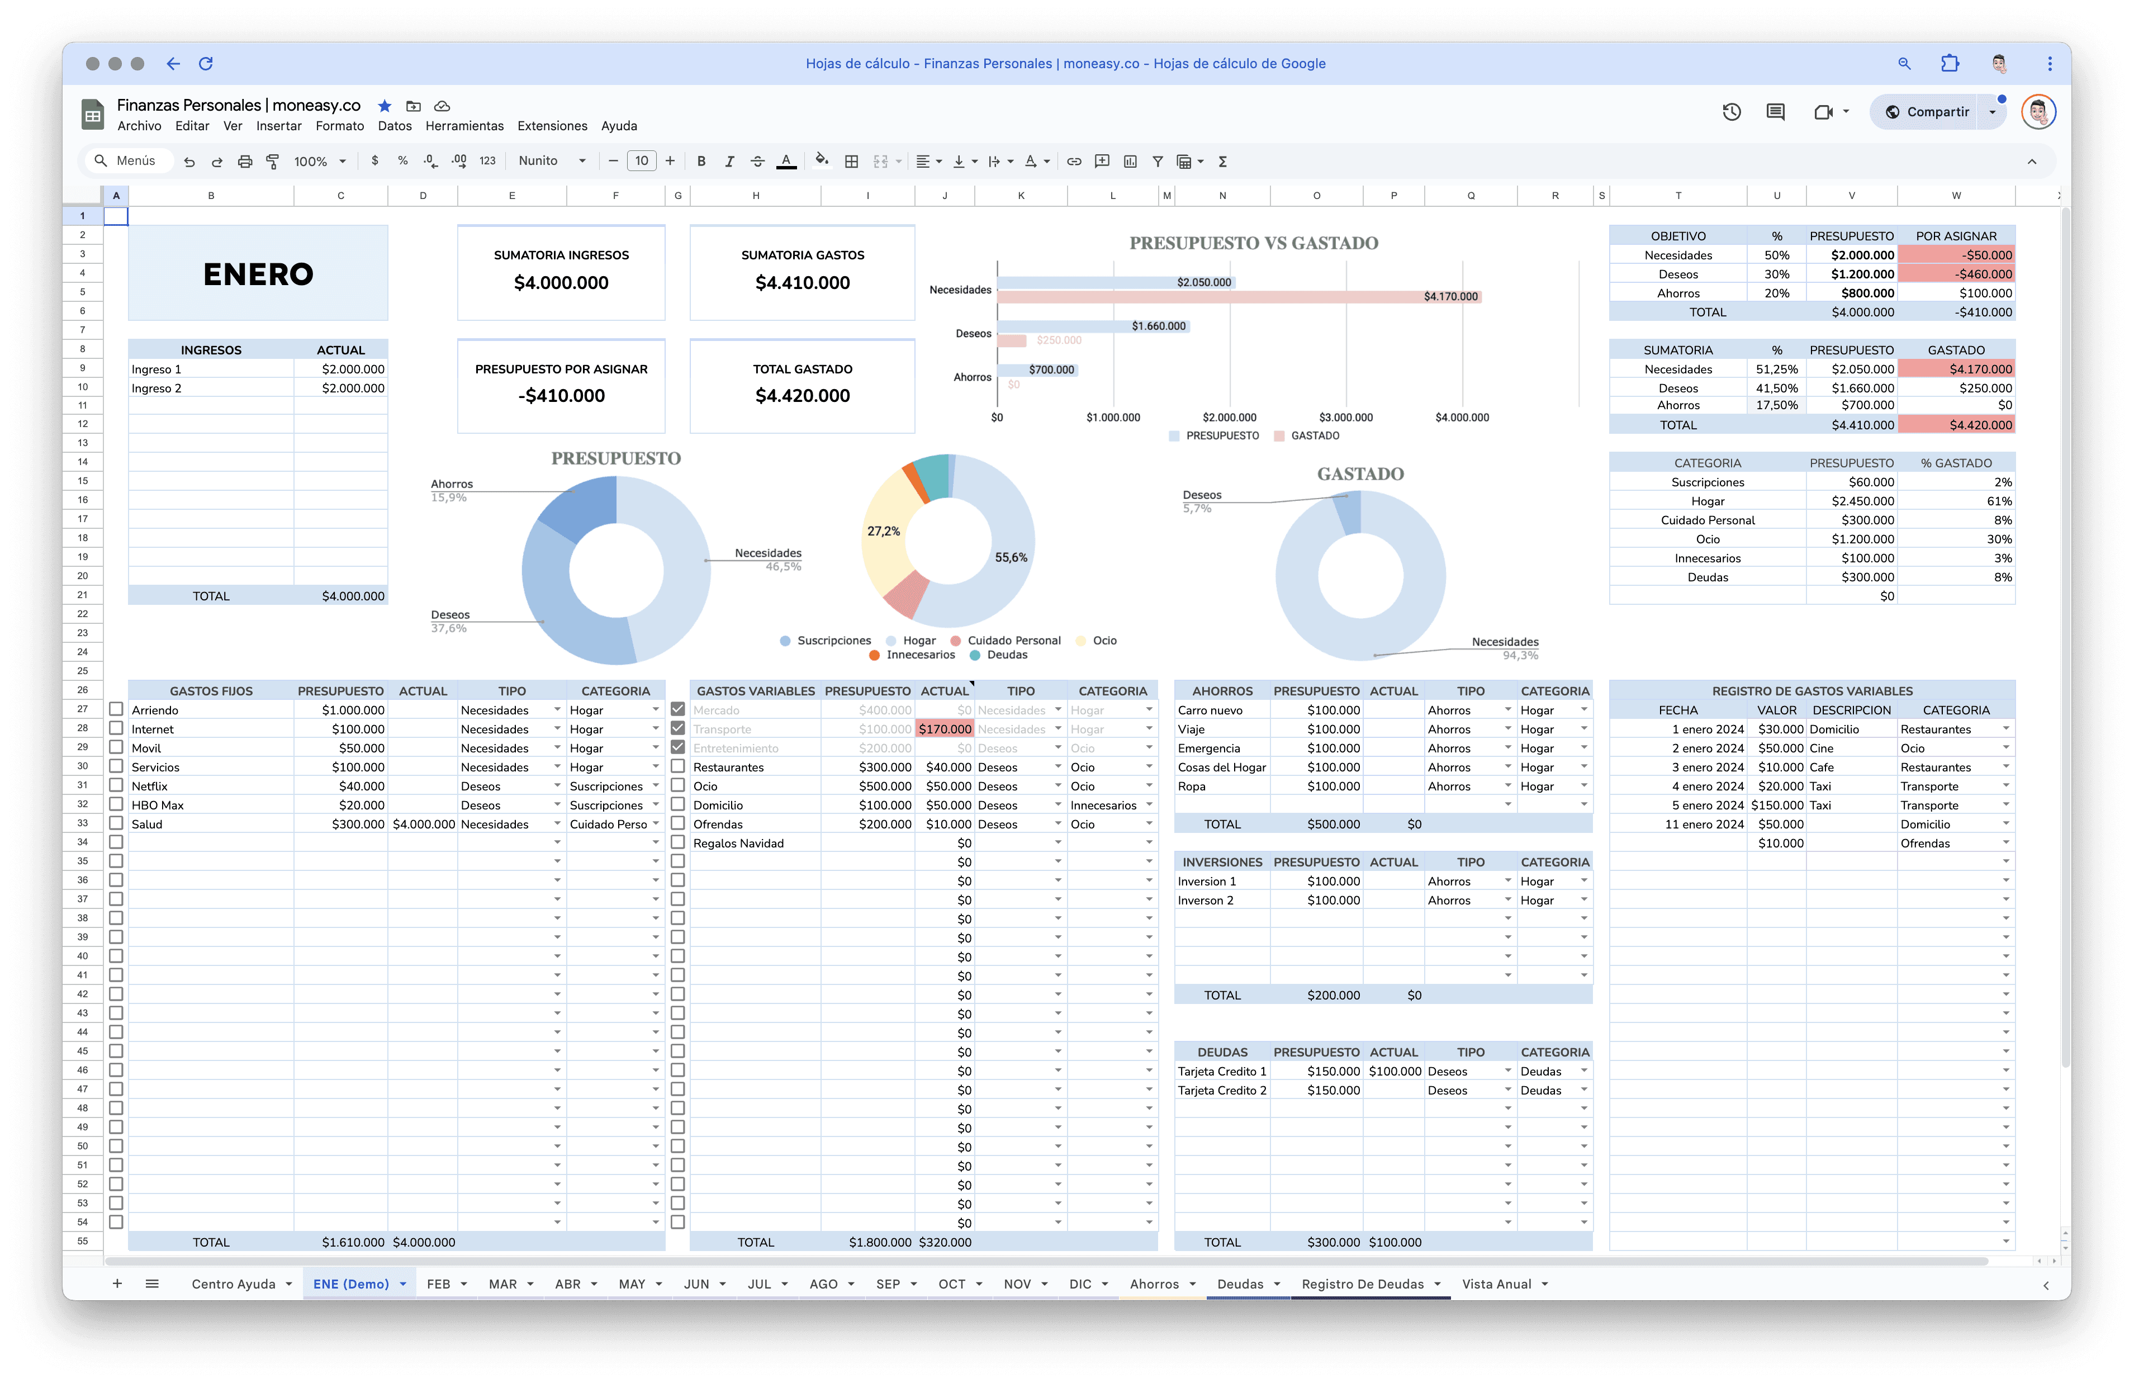Apply currency format to the cell

pos(375,162)
